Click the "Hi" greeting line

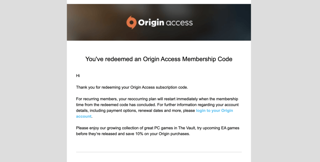pyautogui.click(x=78, y=76)
